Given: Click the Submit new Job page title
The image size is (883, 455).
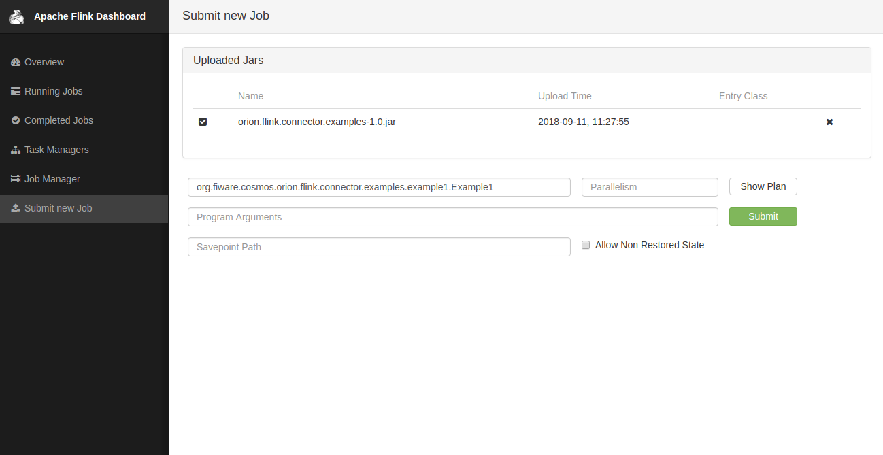Looking at the screenshot, I should pyautogui.click(x=226, y=16).
